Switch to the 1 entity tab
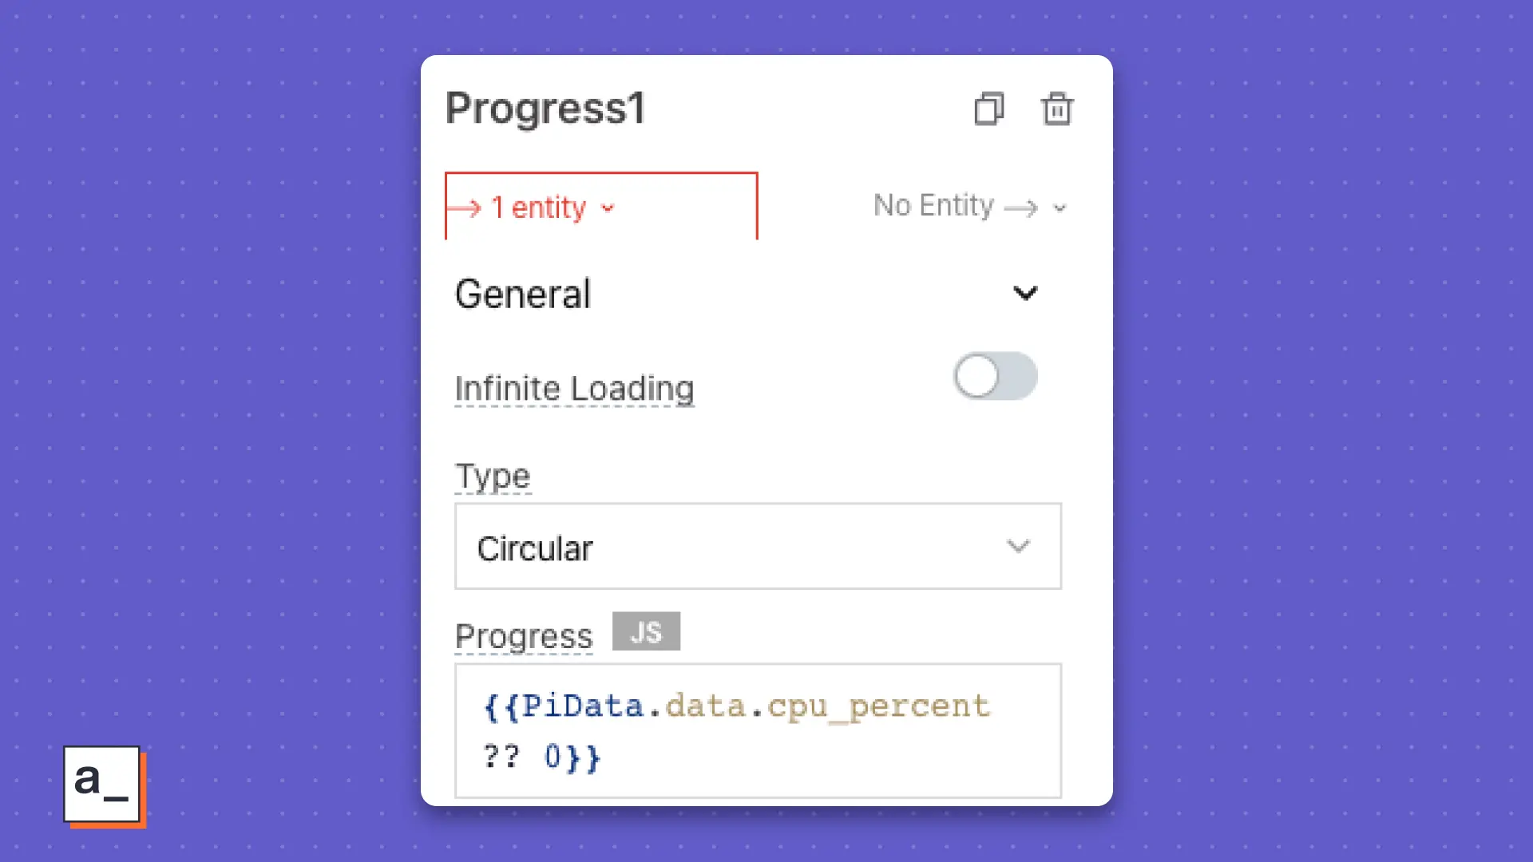 click(x=540, y=207)
